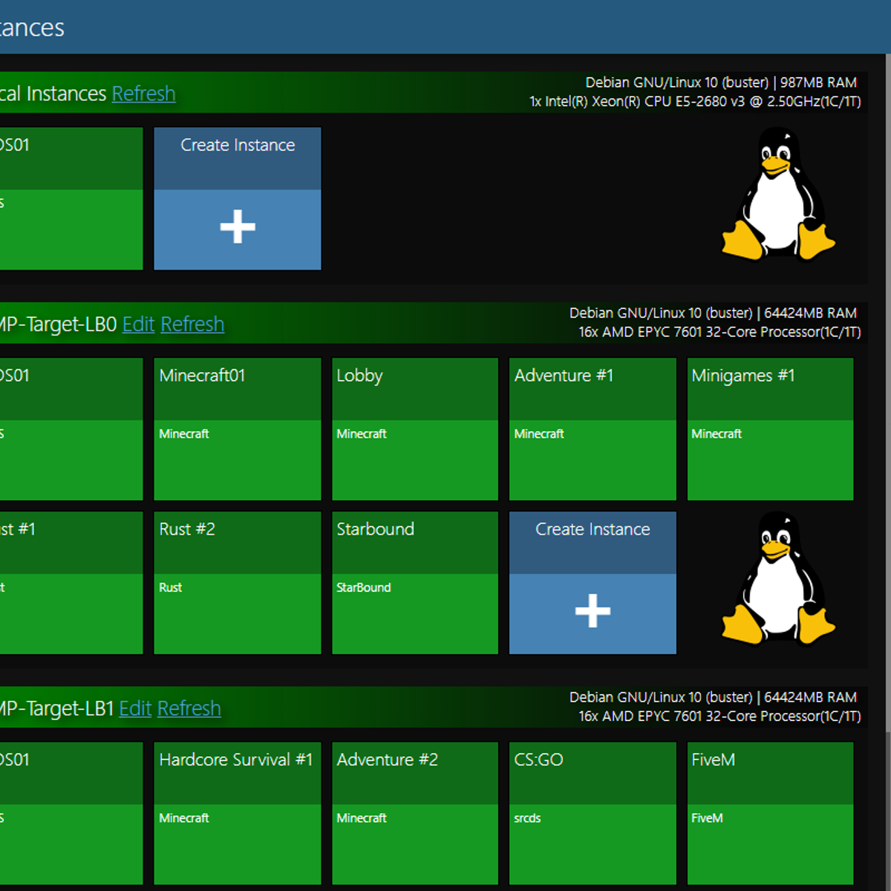The image size is (891, 891).
Task: Refresh the AMP-Target-LB0 instances
Action: (192, 324)
